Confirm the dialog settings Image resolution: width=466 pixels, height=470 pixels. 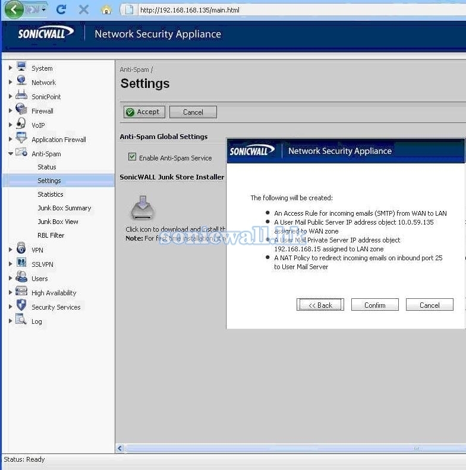tap(375, 305)
